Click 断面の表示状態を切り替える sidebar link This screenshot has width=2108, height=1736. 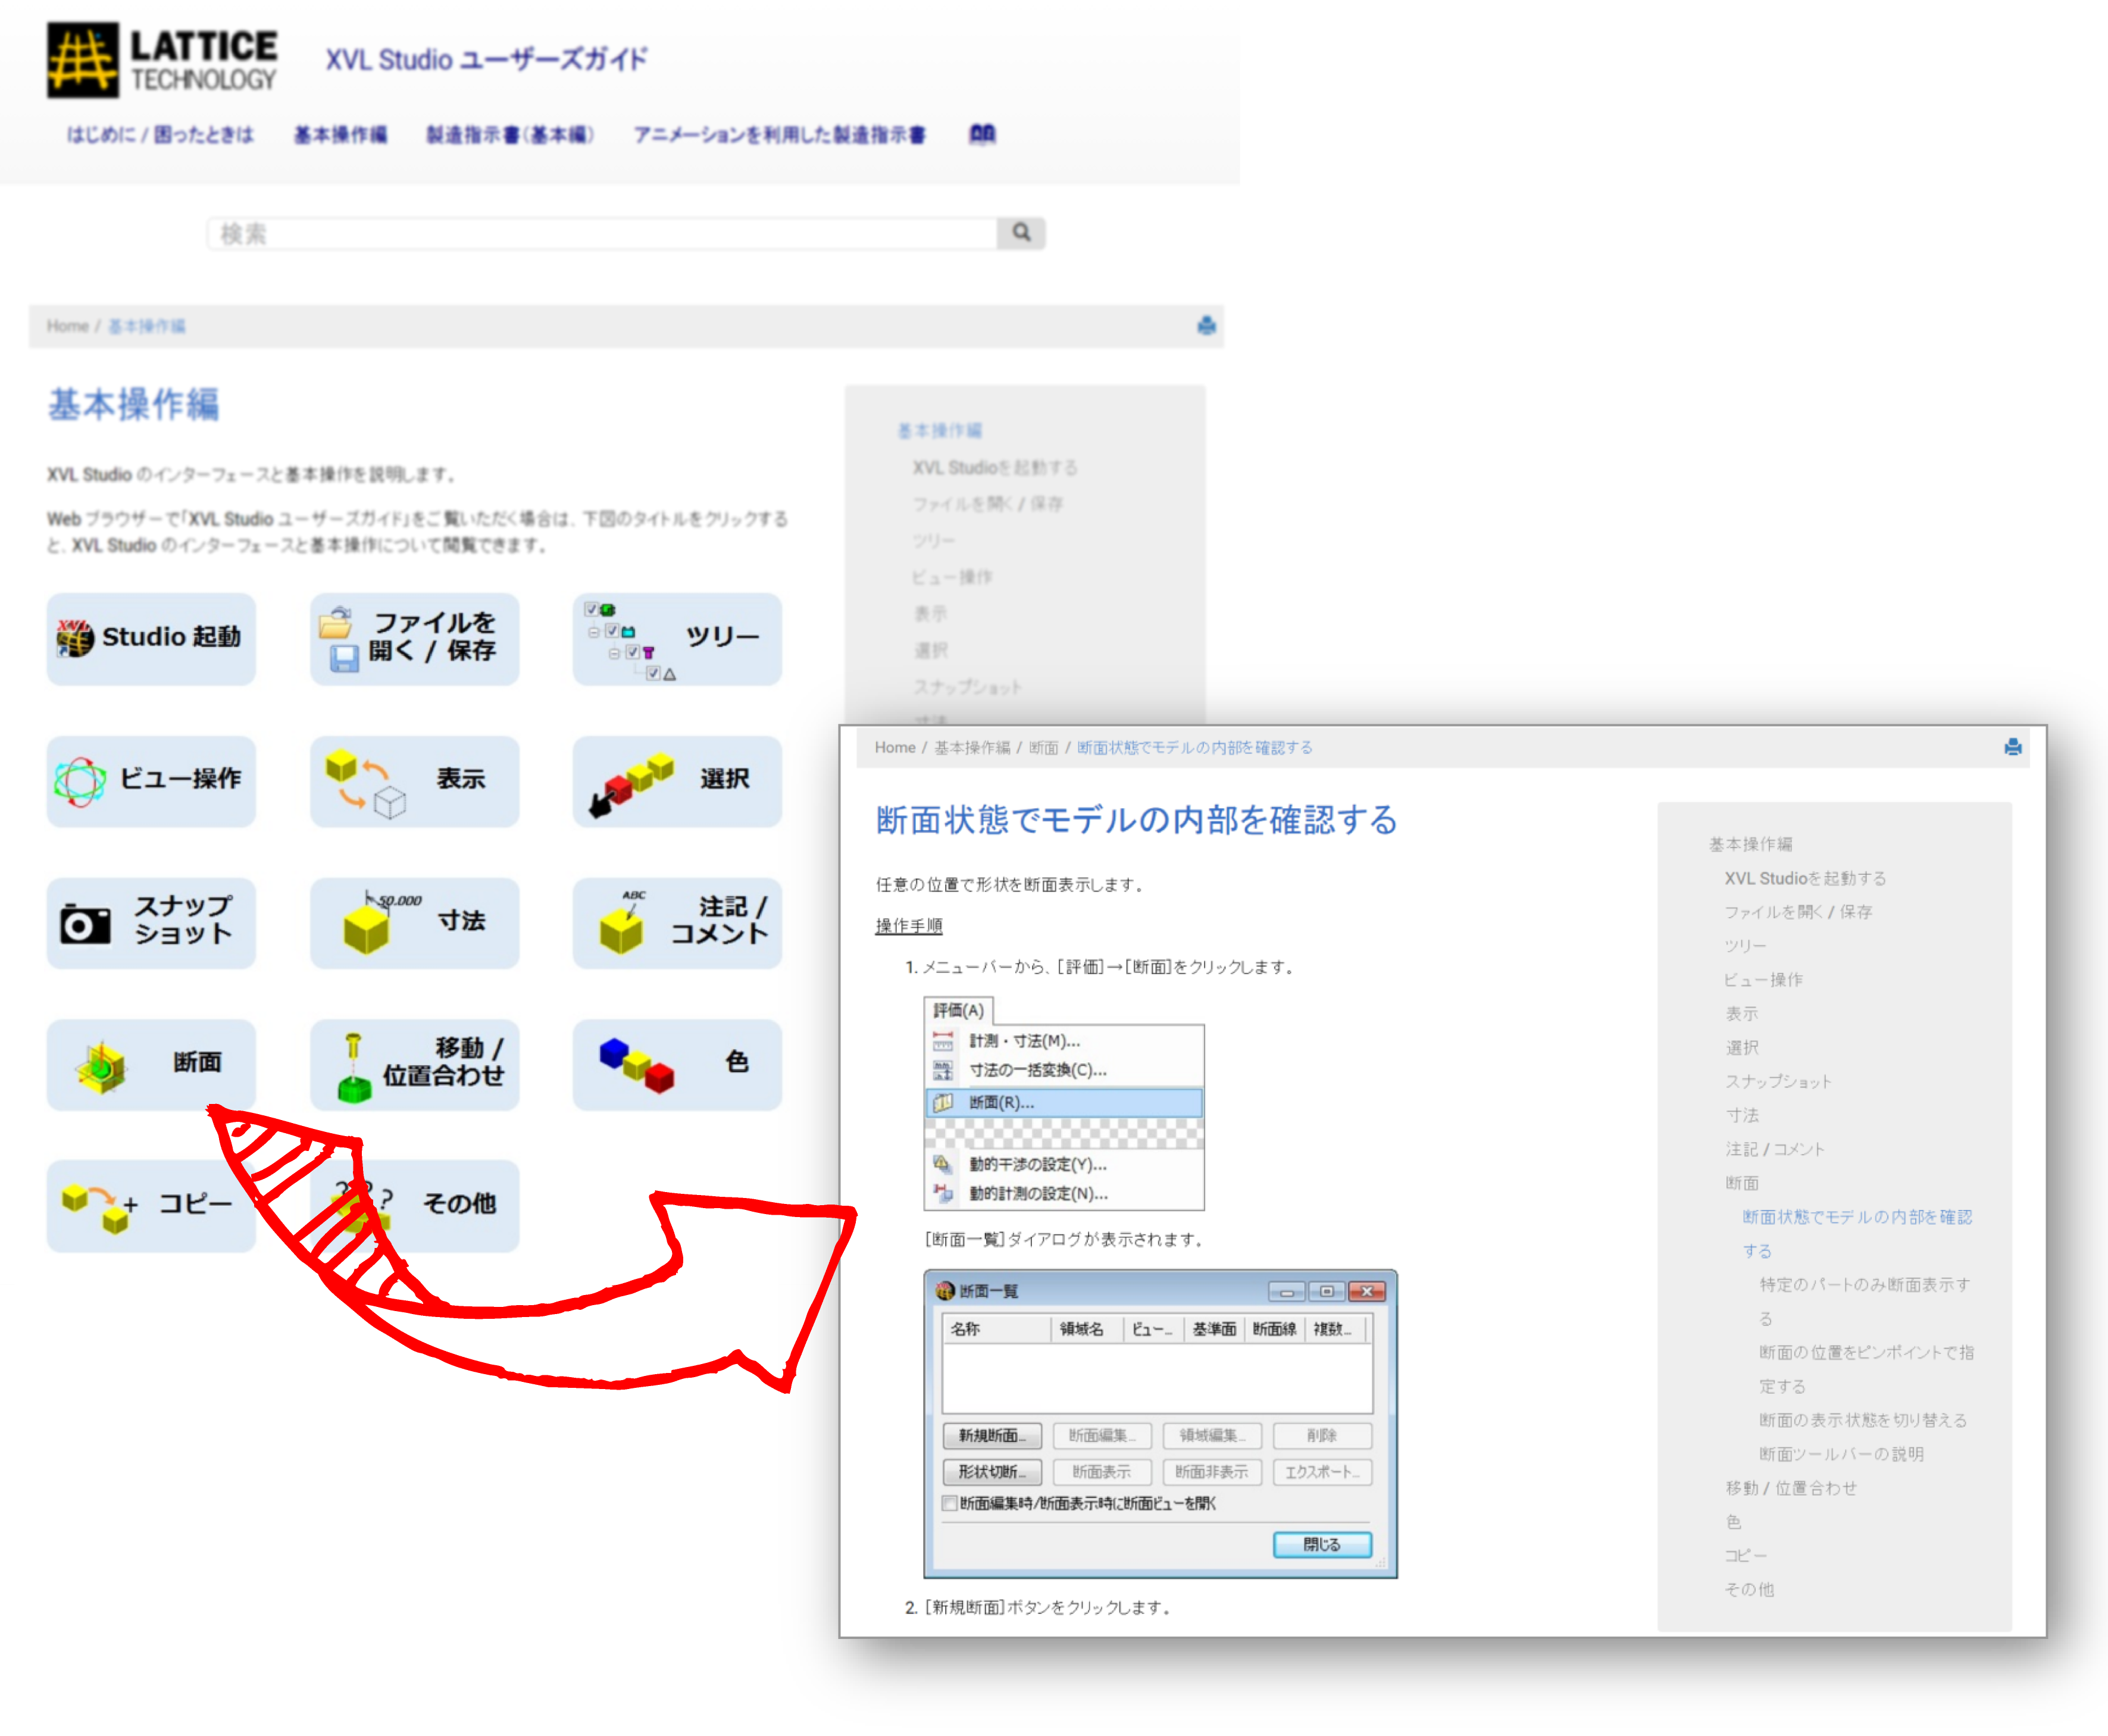click(x=1863, y=1420)
